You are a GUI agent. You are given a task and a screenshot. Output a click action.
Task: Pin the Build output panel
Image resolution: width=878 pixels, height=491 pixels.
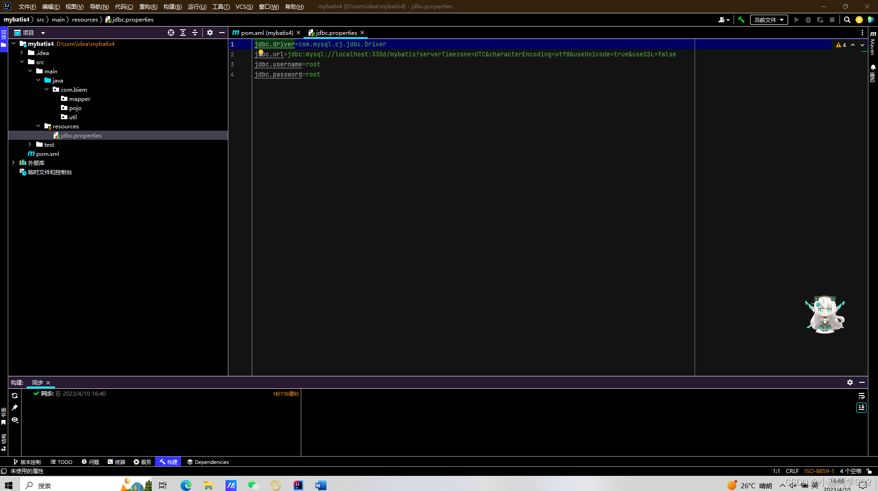[x=15, y=408]
